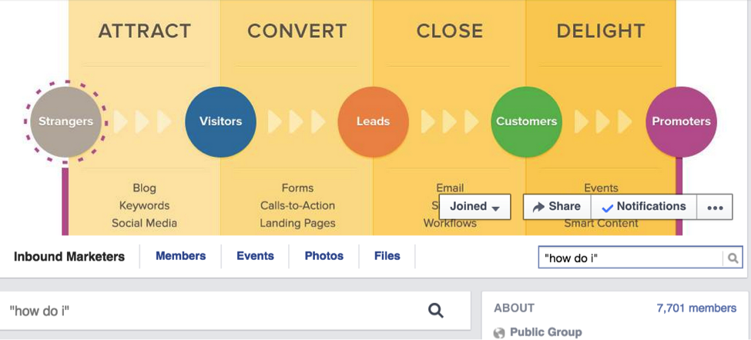Image resolution: width=751 pixels, height=340 pixels.
Task: Click the blue Visitors circle
Action: point(220,122)
